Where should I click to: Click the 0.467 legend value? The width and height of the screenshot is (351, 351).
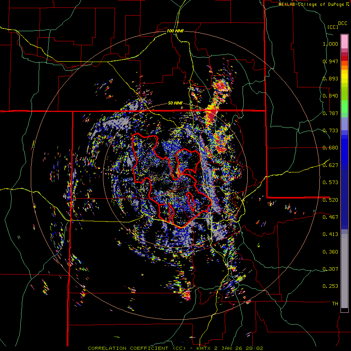point(330,217)
